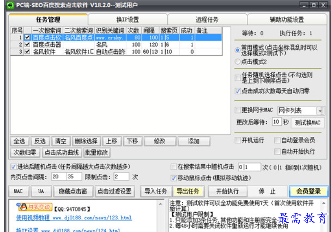Open 使用视频教程 link
This screenshot has width=331, height=232.
point(74,218)
